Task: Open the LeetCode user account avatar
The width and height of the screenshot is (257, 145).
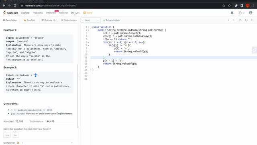Action: click(x=251, y=12)
